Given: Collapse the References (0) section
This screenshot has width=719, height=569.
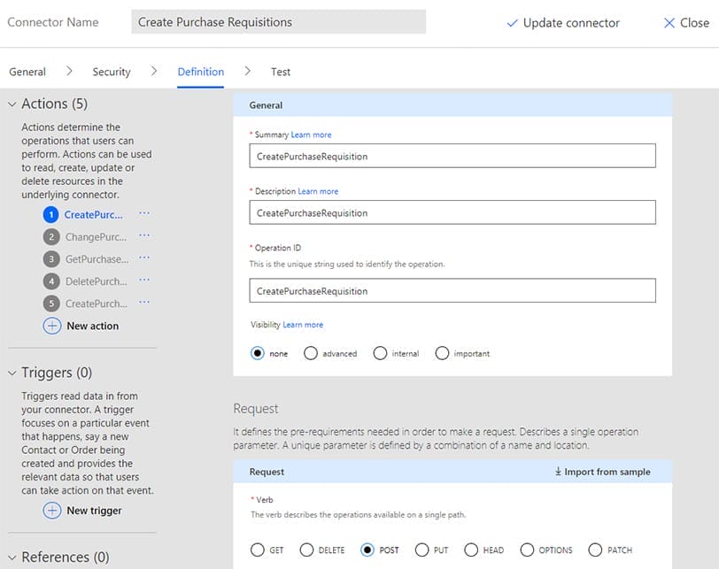Looking at the screenshot, I should point(12,557).
